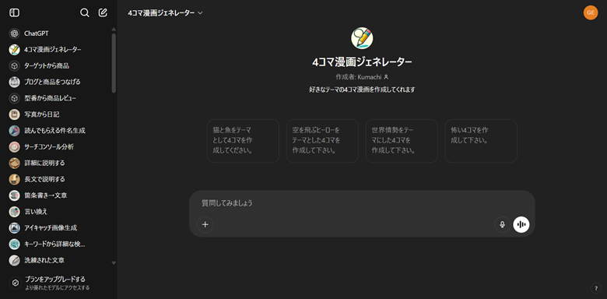607x299 pixels.
Task: Click the 長文で説明する label text
Action: pyautogui.click(x=44, y=179)
